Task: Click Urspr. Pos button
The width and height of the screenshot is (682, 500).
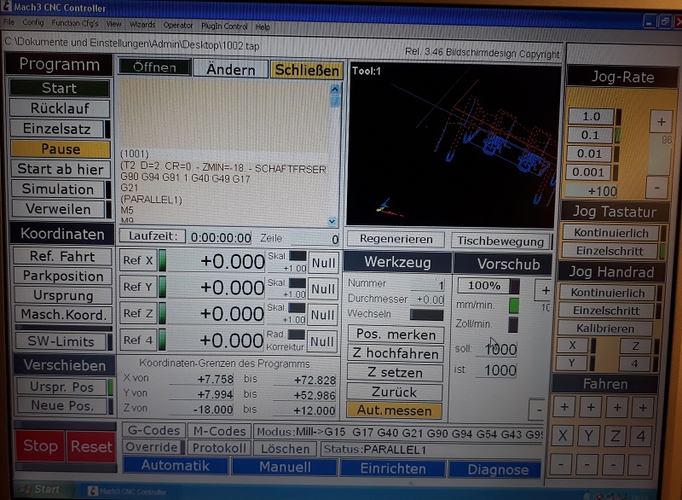Action: [x=62, y=387]
